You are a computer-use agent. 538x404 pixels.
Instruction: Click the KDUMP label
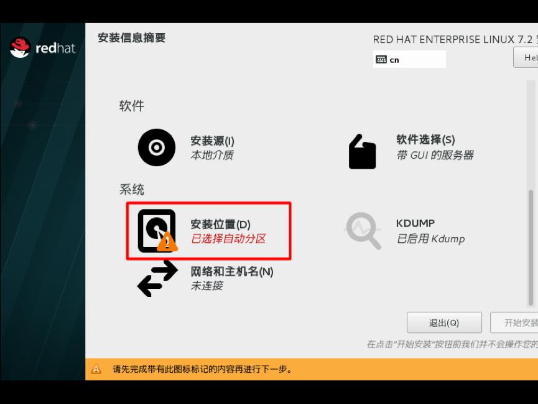415,223
